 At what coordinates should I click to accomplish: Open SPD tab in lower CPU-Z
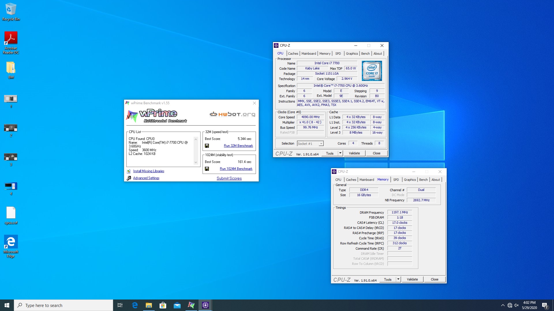(x=396, y=180)
